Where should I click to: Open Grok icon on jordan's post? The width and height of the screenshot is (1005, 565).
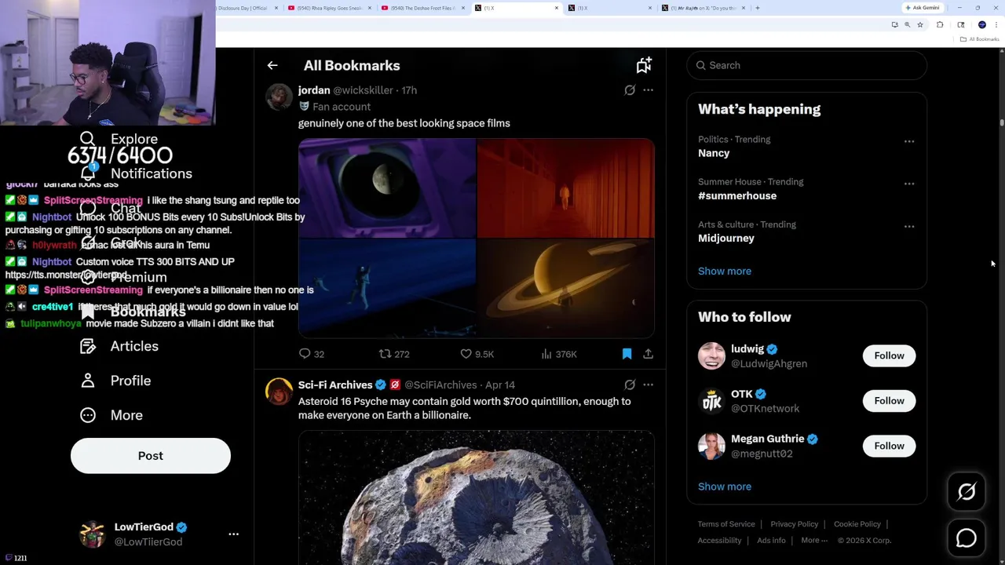click(x=630, y=90)
